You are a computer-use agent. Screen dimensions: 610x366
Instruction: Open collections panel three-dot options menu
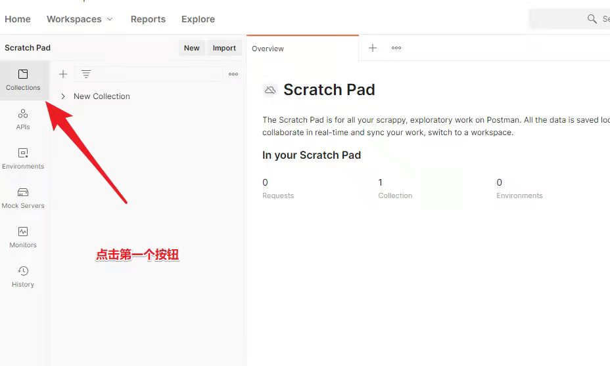[x=233, y=74]
